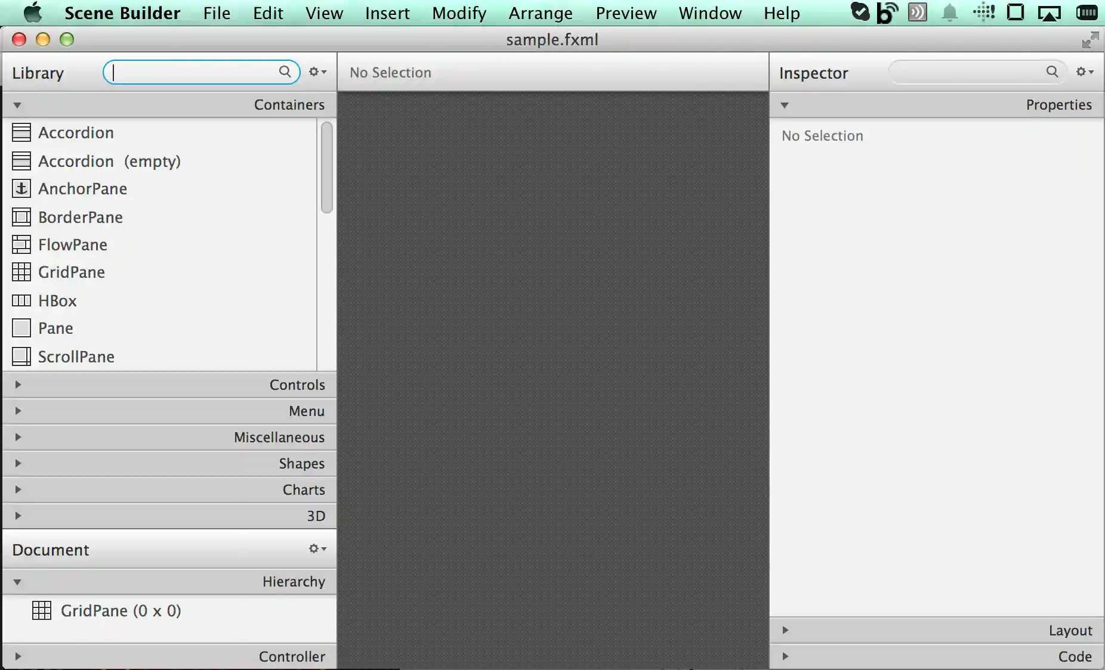
Task: Select GridPane grid icon in Hierarchy
Action: [42, 610]
